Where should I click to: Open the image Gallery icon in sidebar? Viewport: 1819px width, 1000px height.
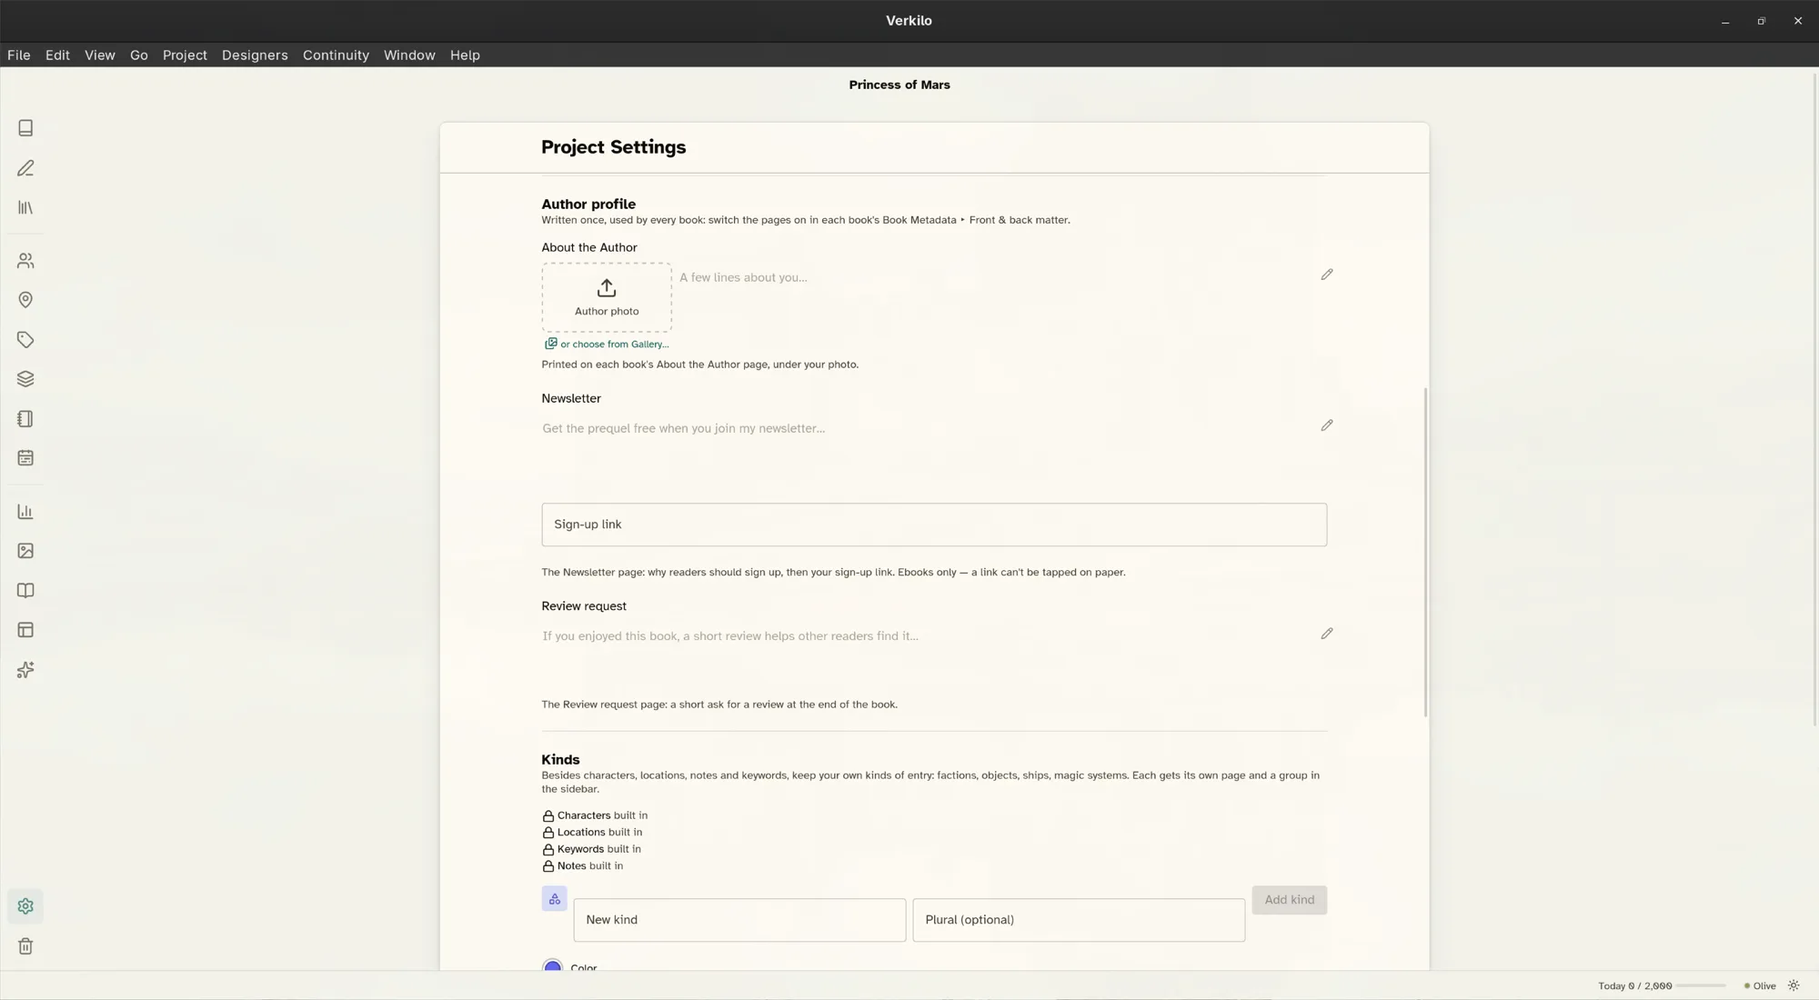point(25,551)
